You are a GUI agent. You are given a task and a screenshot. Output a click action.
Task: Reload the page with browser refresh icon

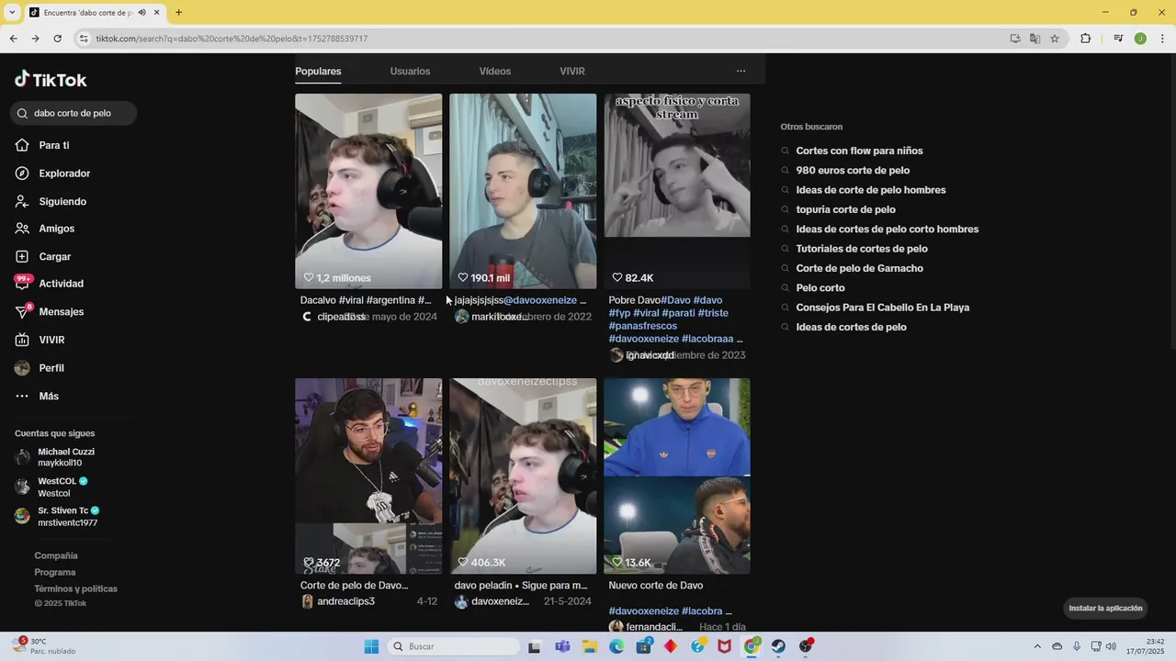57,39
